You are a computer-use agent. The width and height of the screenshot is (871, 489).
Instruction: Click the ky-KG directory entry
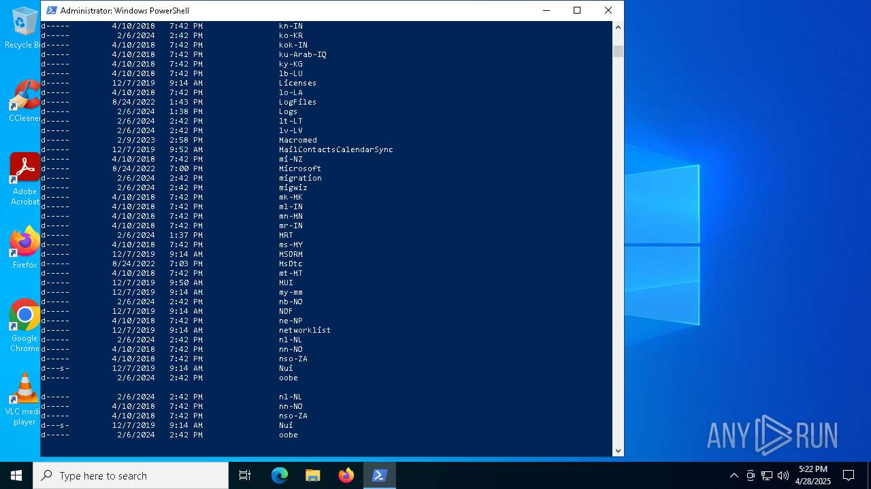tap(291, 64)
